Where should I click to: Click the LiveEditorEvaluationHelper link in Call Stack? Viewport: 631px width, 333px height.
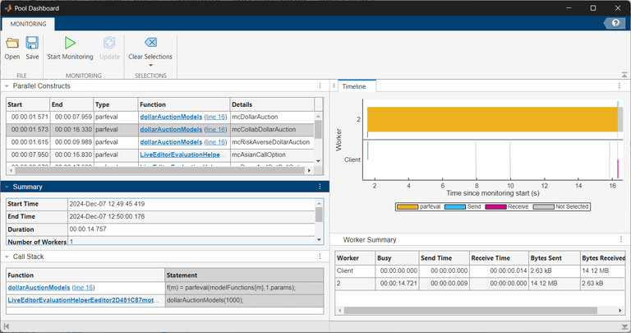click(x=81, y=301)
